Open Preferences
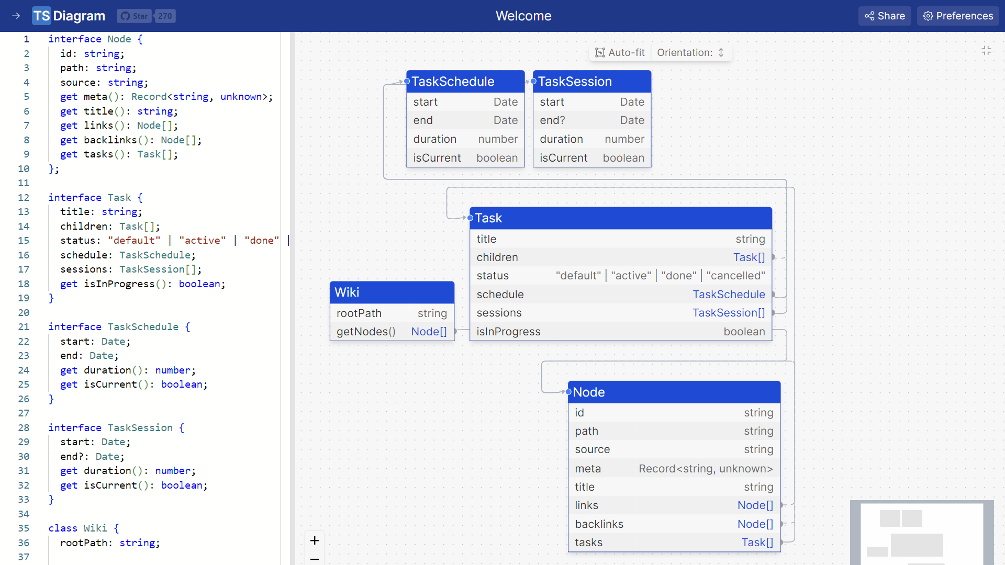This screenshot has height=565, width=1005. click(x=958, y=16)
